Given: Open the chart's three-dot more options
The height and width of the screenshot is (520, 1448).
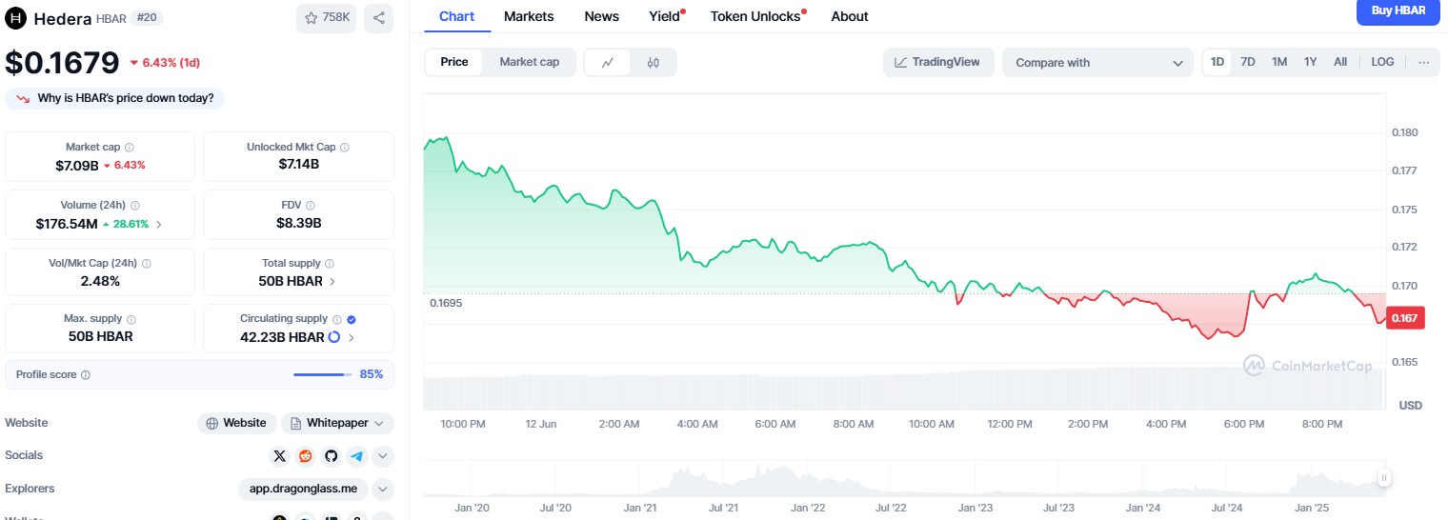Looking at the screenshot, I should [1423, 62].
